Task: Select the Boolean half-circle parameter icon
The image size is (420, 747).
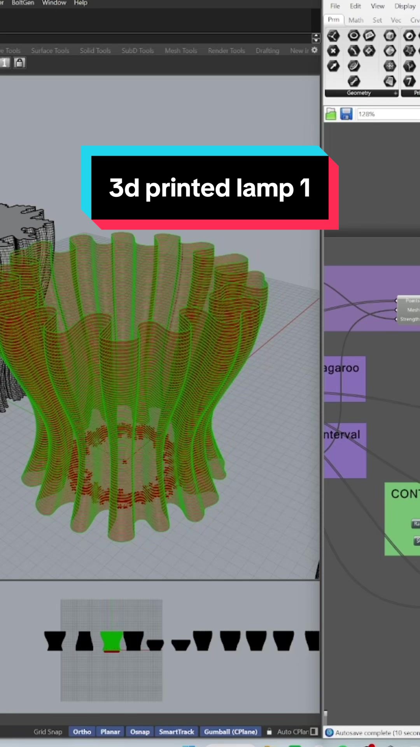Action: pos(409,36)
